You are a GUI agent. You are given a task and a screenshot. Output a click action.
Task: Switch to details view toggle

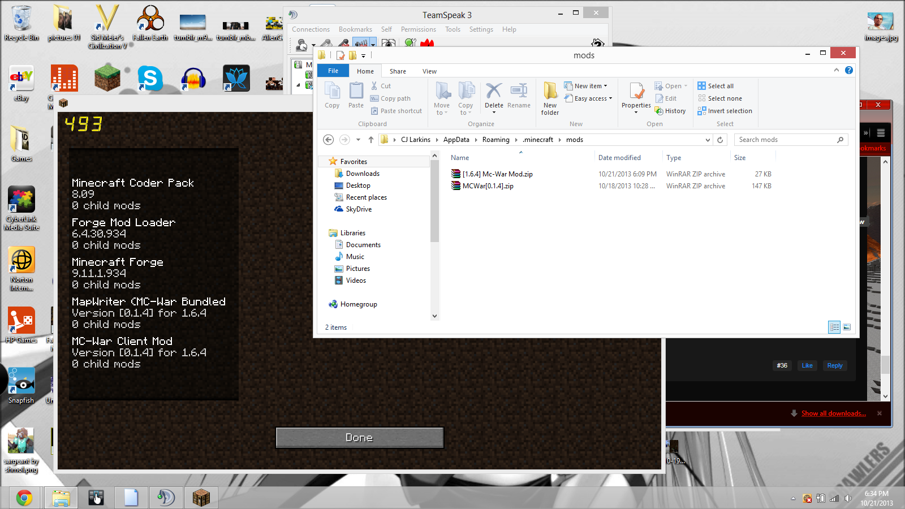pos(834,327)
